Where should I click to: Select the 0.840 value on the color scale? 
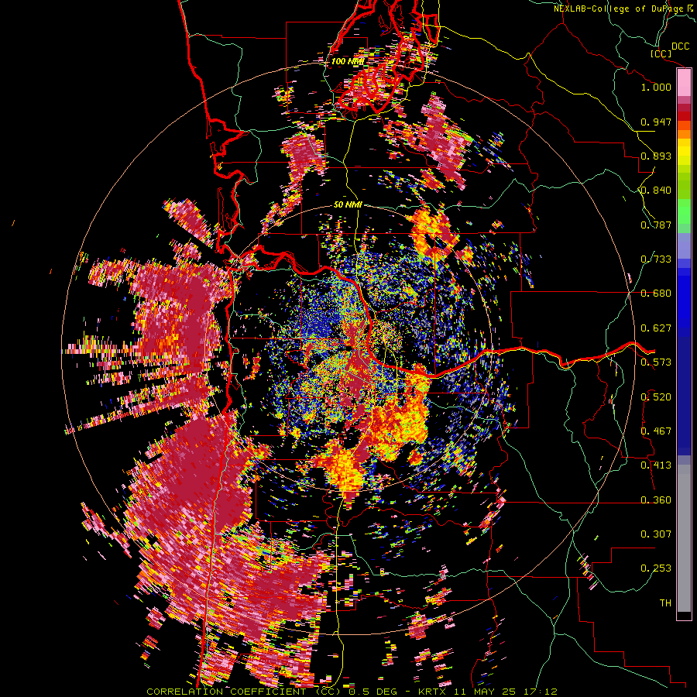click(656, 191)
